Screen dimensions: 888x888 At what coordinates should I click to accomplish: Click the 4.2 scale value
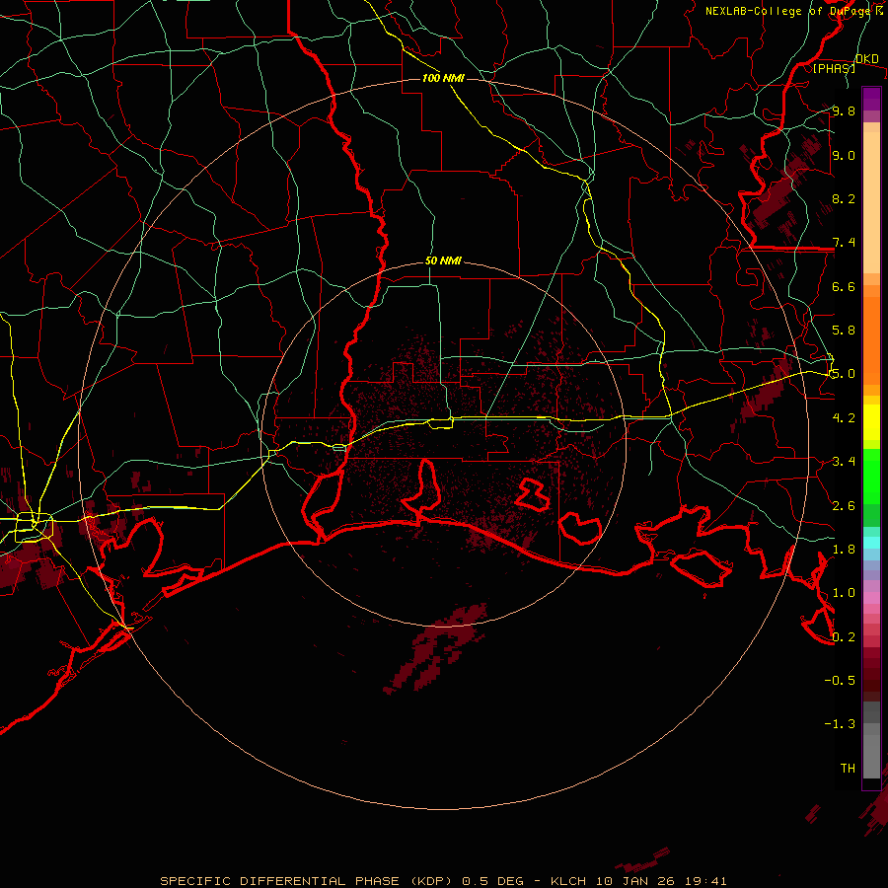[x=844, y=417]
